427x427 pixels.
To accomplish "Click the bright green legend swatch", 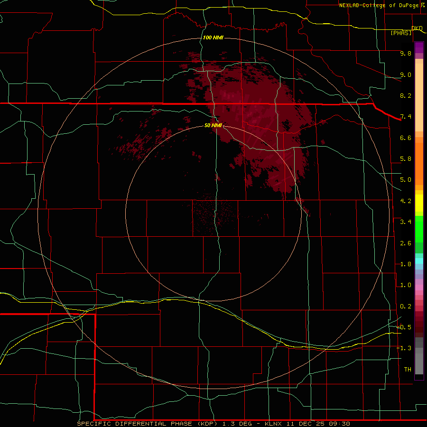I will (419, 229).
